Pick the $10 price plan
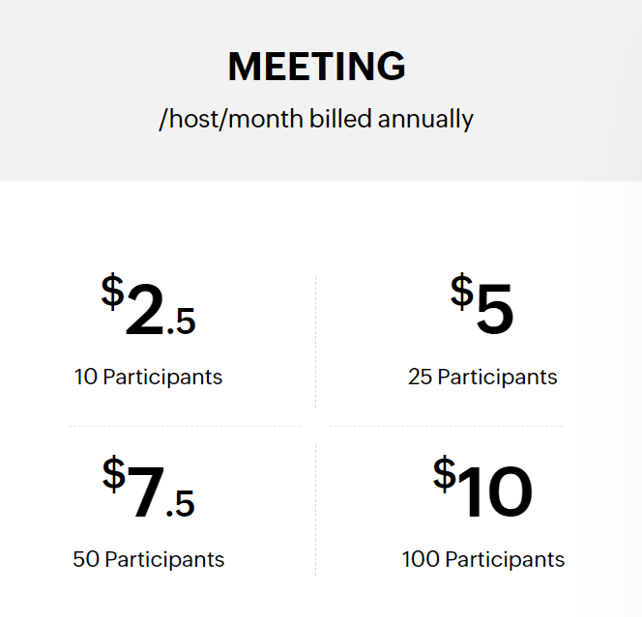 pyautogui.click(x=482, y=487)
